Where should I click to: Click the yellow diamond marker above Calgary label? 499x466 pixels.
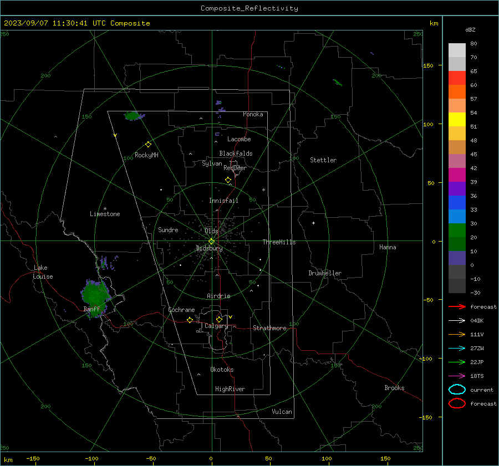[x=219, y=319]
